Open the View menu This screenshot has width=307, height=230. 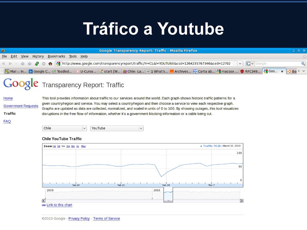click(25, 56)
